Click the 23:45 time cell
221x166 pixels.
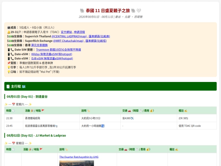14,126
